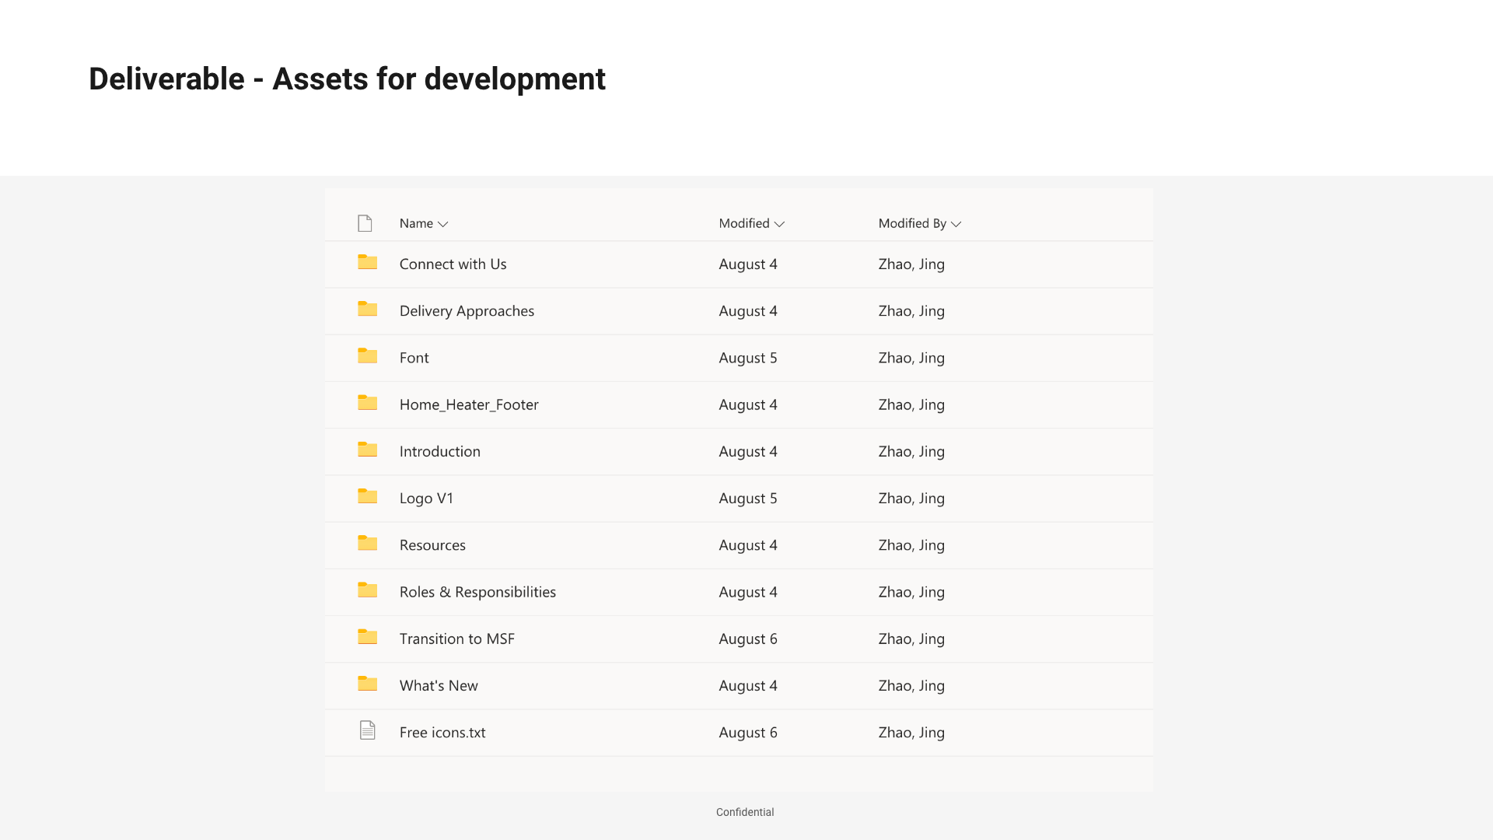1493x840 pixels.
Task: Click the Free icons.txt file icon
Action: 367,730
